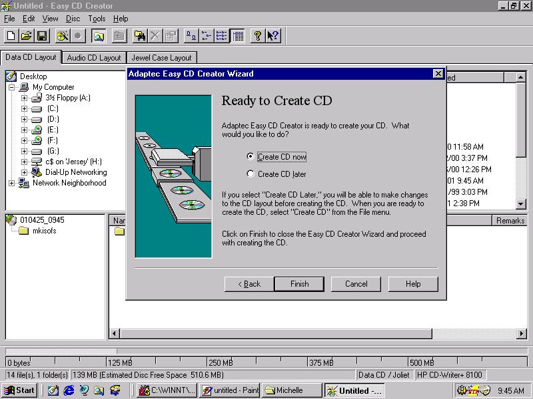533x399 pixels.
Task: Switch to List view icon
Action: tap(222, 36)
